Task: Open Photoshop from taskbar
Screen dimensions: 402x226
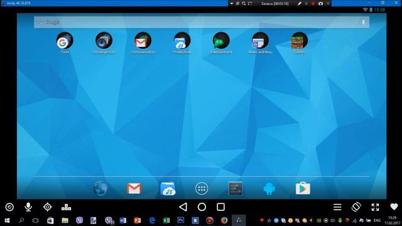Action: [x=181, y=220]
